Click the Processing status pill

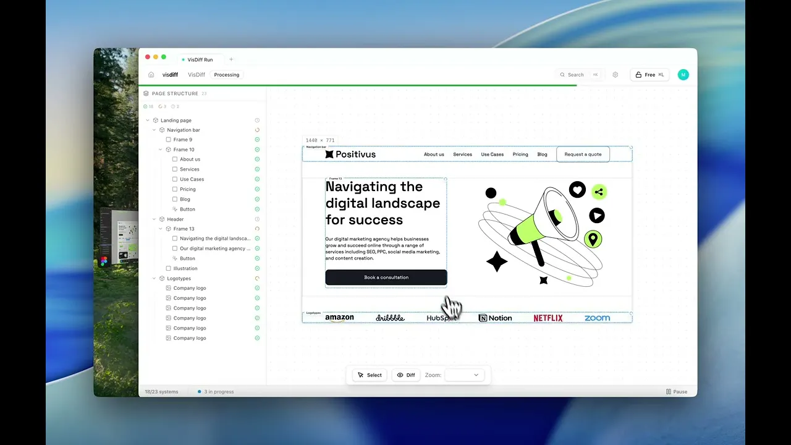227,75
